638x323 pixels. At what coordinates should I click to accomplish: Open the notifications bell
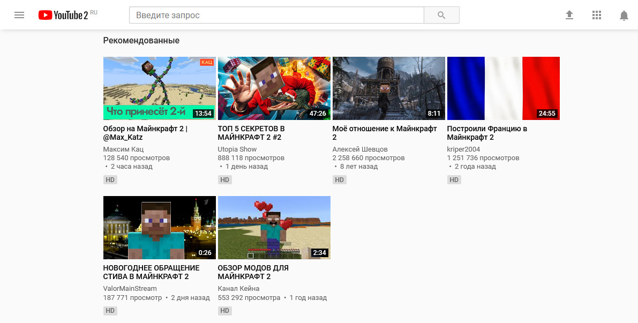point(624,16)
